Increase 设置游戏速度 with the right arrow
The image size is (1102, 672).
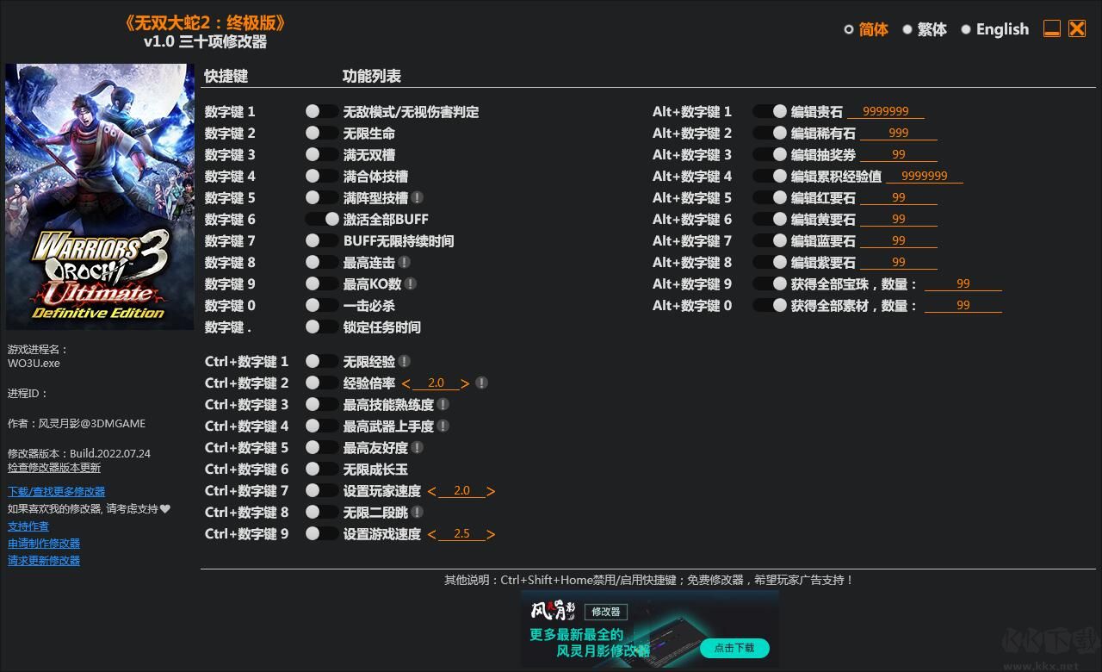(492, 533)
